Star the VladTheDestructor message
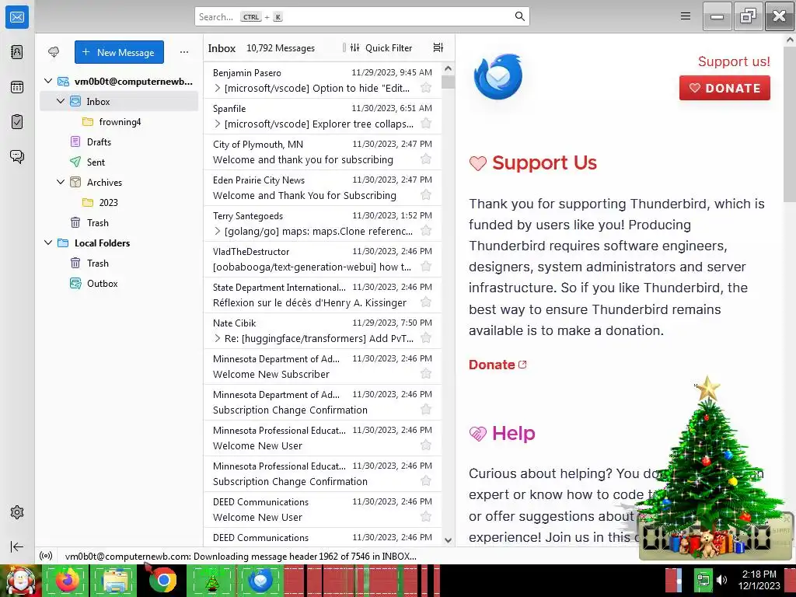The height and width of the screenshot is (597, 796). click(426, 267)
